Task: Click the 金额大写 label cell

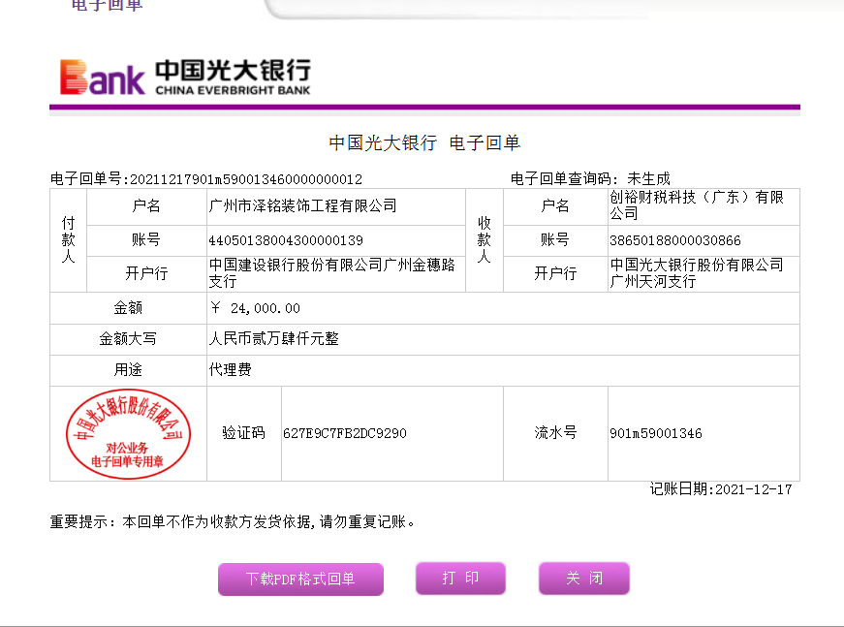Action: [x=128, y=339]
